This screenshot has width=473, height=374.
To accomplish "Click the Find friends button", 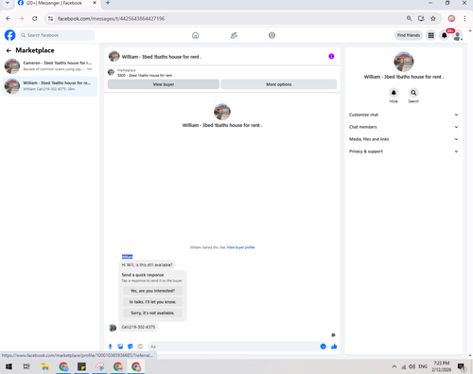I will [x=409, y=35].
